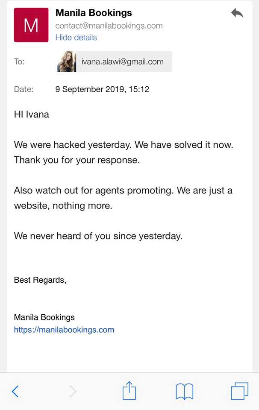
Task: Tap the browser forward arrow
Action: coord(73,391)
